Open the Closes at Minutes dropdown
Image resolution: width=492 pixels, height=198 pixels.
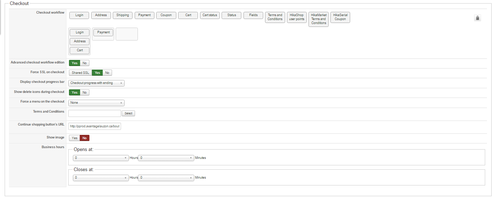pos(166,178)
